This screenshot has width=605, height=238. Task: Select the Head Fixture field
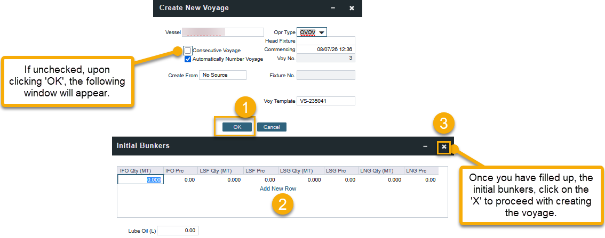[326, 40]
